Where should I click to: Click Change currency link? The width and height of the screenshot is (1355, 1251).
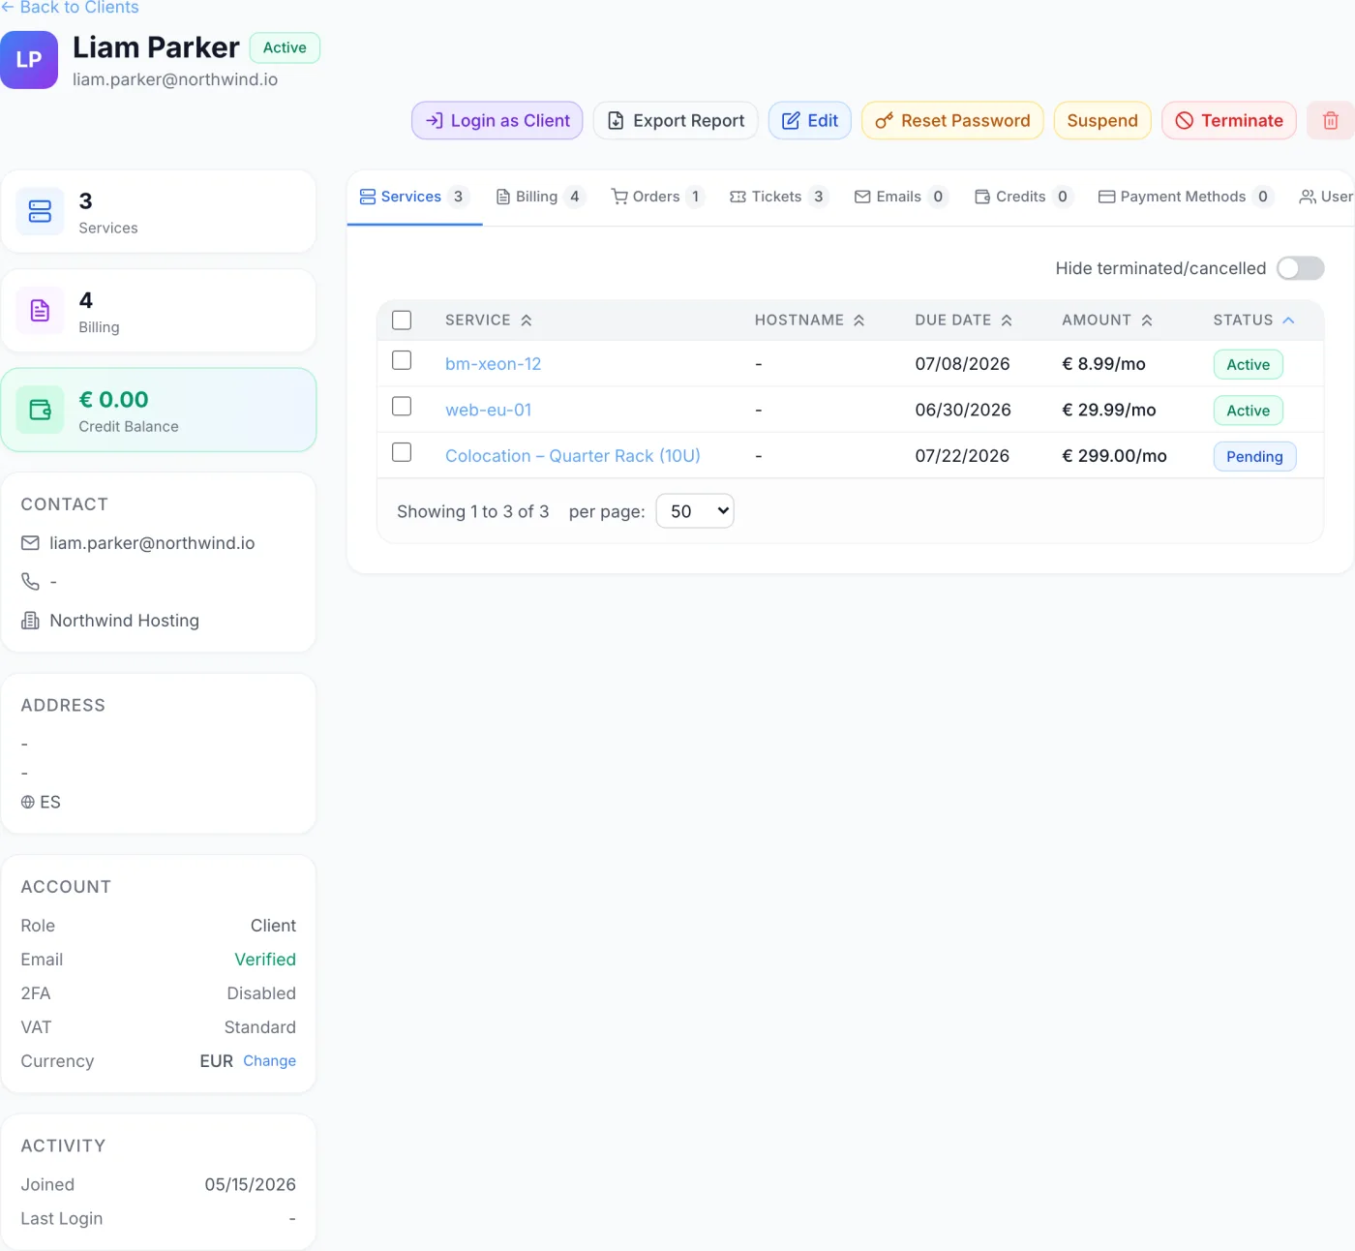(270, 1061)
